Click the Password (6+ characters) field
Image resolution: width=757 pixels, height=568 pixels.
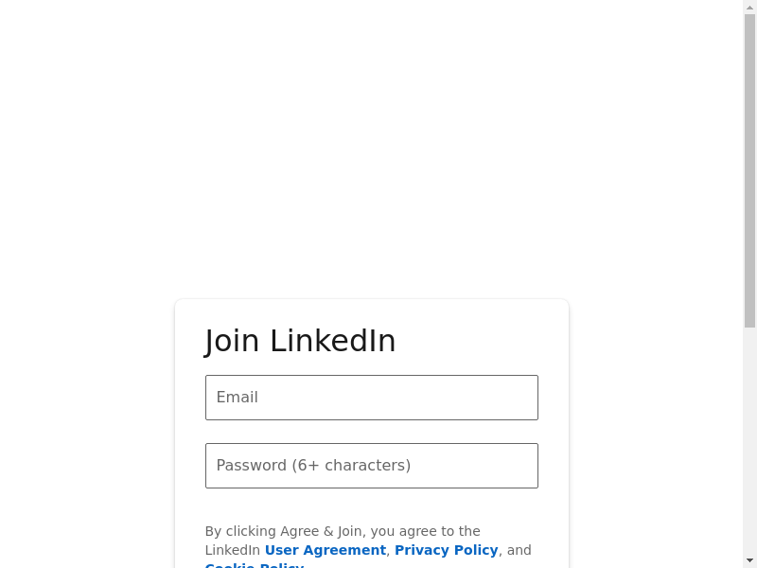(x=371, y=466)
